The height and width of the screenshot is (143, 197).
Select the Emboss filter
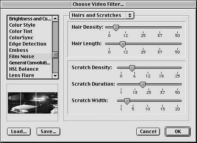pyautogui.click(x=30, y=50)
